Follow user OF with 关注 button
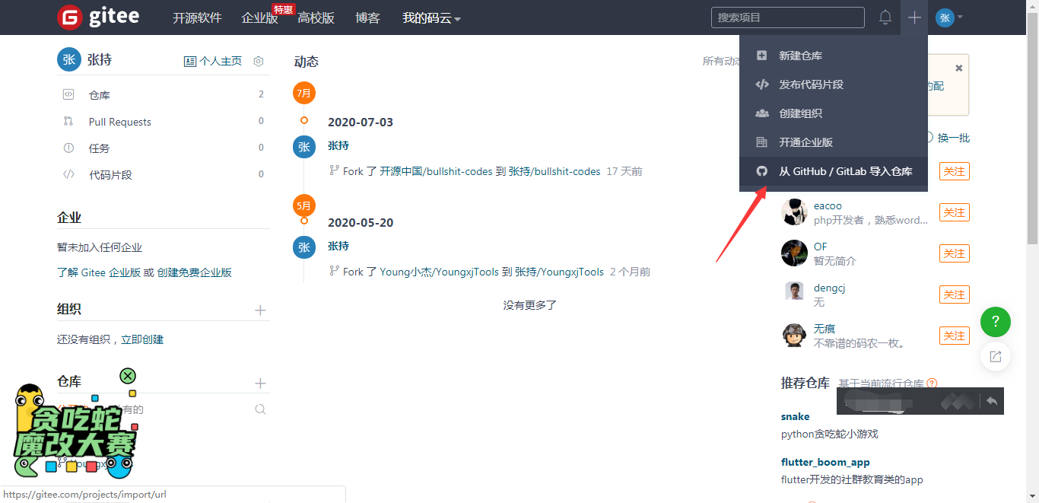 point(955,253)
